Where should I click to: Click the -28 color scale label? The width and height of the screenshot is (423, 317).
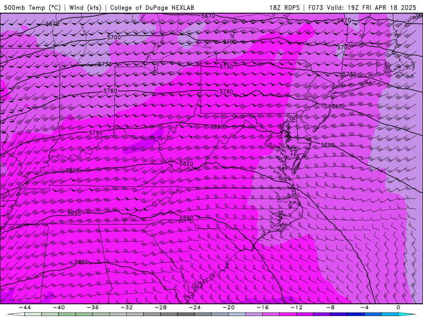[x=161, y=307]
